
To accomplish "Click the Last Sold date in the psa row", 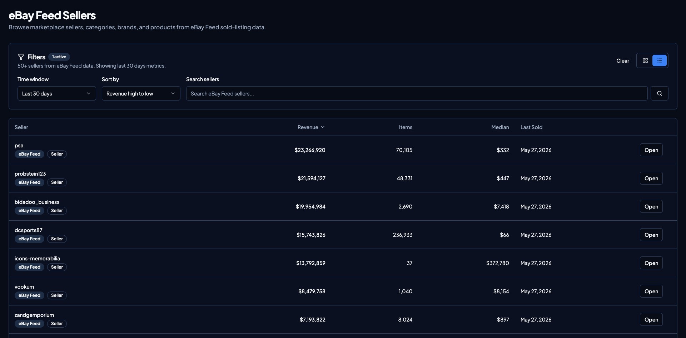I will click(x=536, y=150).
